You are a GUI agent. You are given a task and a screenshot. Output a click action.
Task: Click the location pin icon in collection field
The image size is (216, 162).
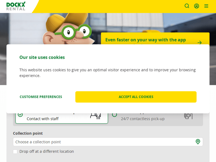198,142
